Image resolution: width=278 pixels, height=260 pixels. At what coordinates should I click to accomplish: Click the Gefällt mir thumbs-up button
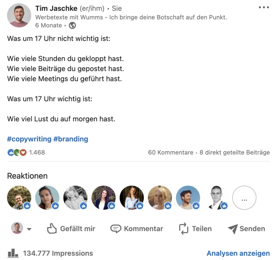(52, 228)
